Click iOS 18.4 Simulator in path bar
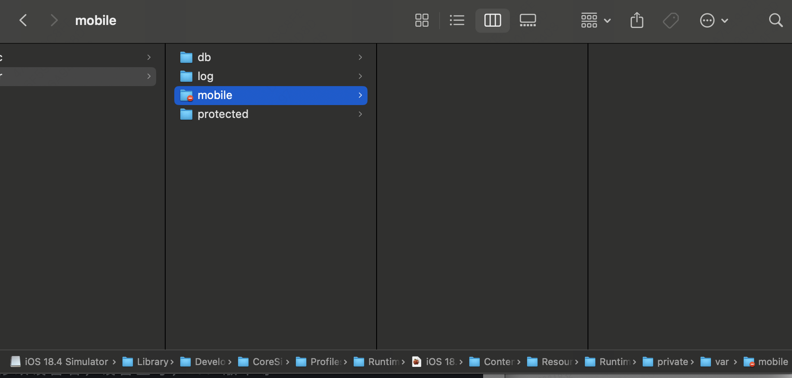The width and height of the screenshot is (792, 378). point(59,362)
